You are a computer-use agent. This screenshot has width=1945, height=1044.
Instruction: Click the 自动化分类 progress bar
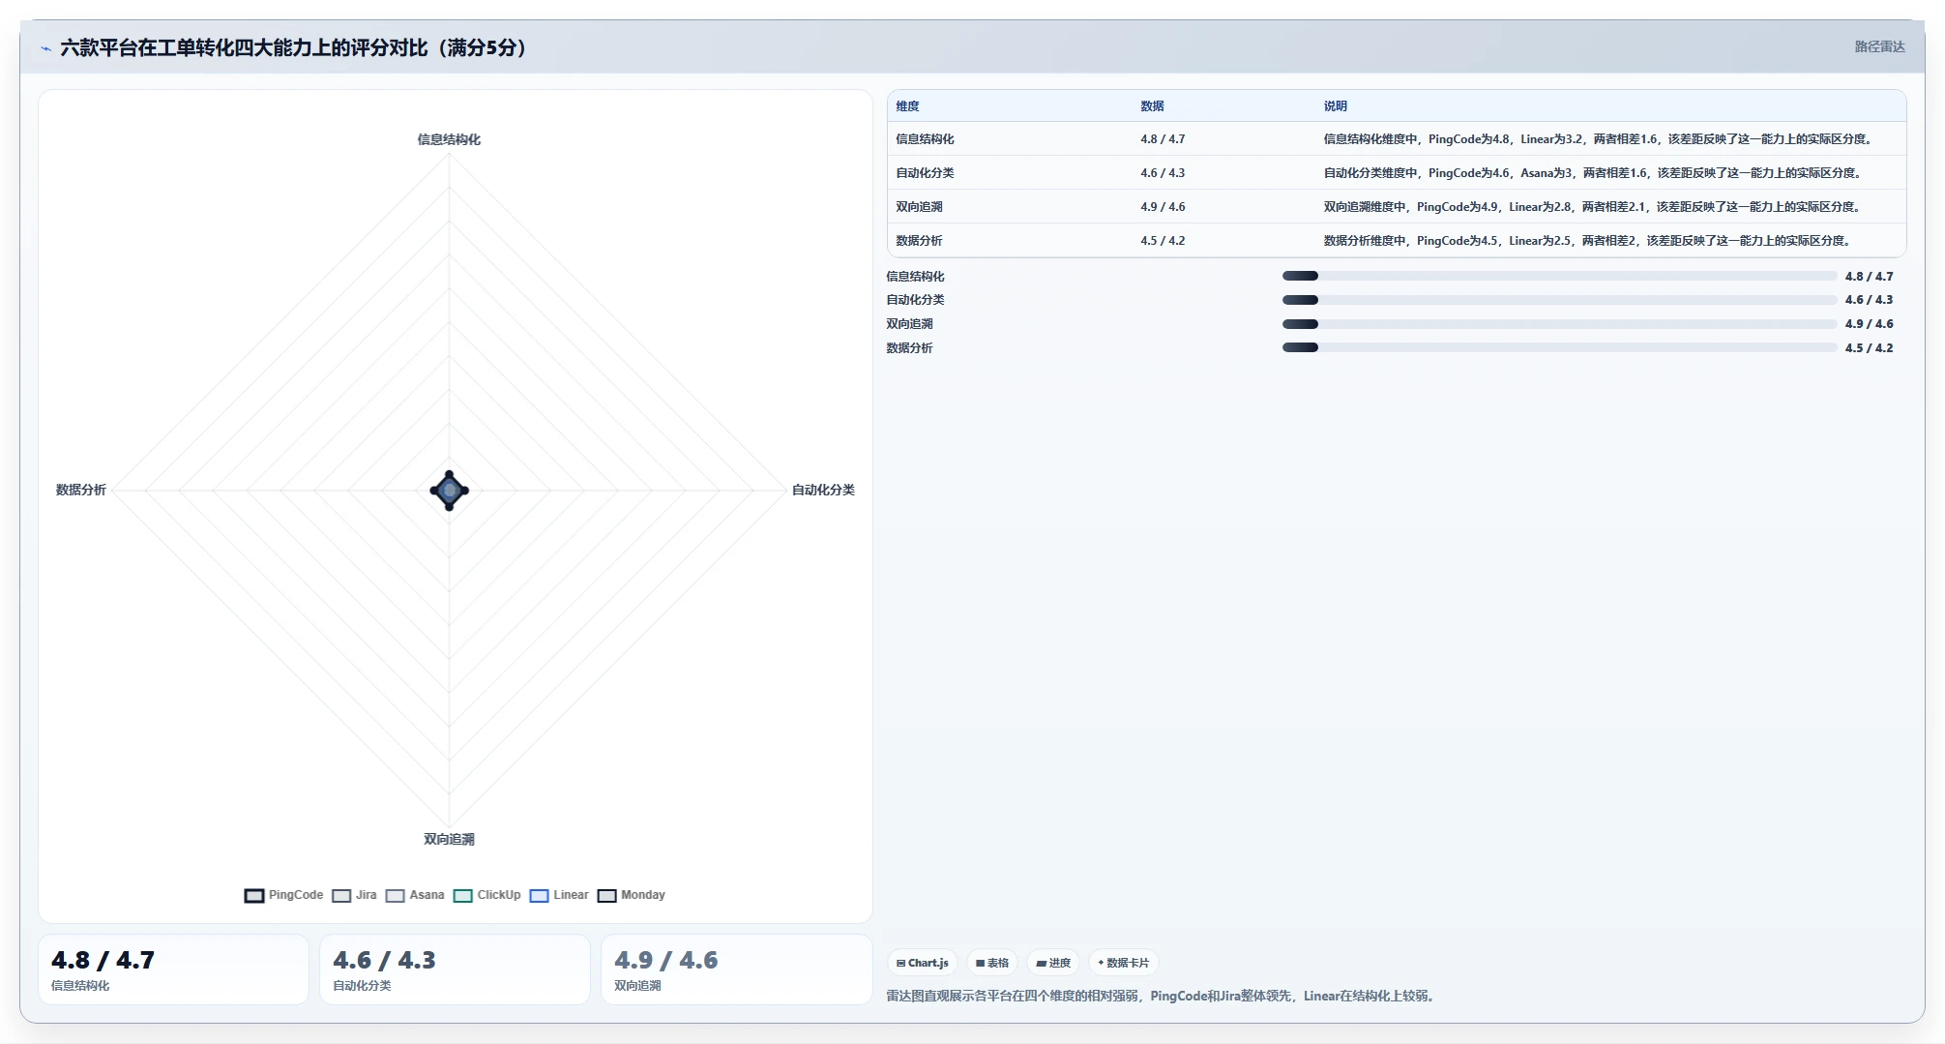pos(1559,300)
